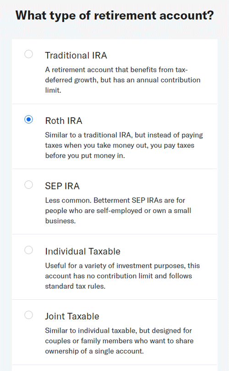Click 'ownership of a single account' text

(x=94, y=351)
